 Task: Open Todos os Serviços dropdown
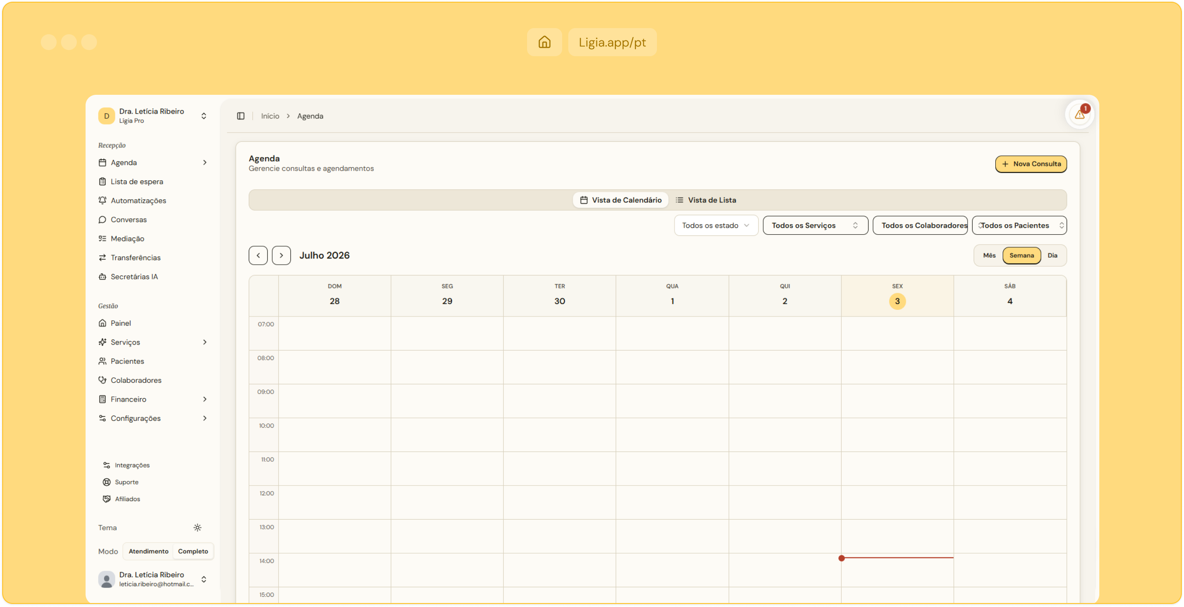coord(815,225)
